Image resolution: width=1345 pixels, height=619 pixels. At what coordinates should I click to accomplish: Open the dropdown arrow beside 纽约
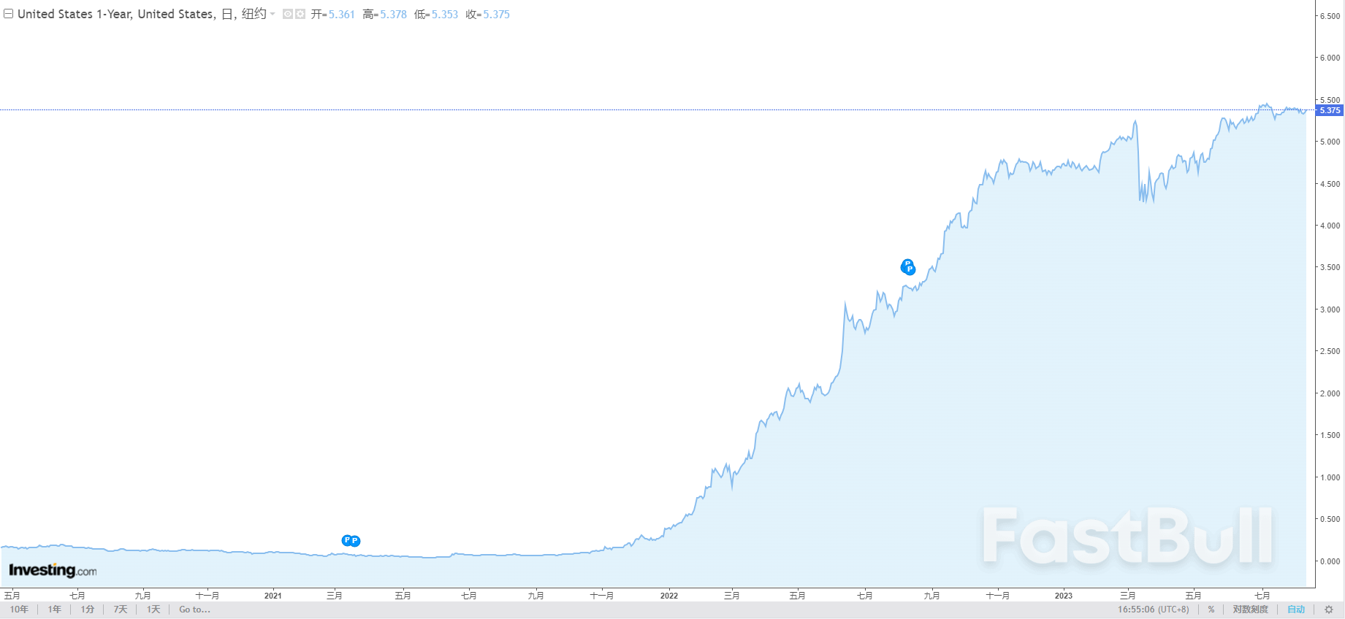tap(273, 14)
